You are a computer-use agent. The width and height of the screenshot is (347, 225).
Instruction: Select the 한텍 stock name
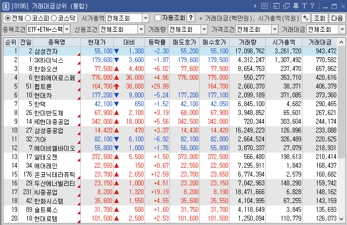click(x=40, y=104)
